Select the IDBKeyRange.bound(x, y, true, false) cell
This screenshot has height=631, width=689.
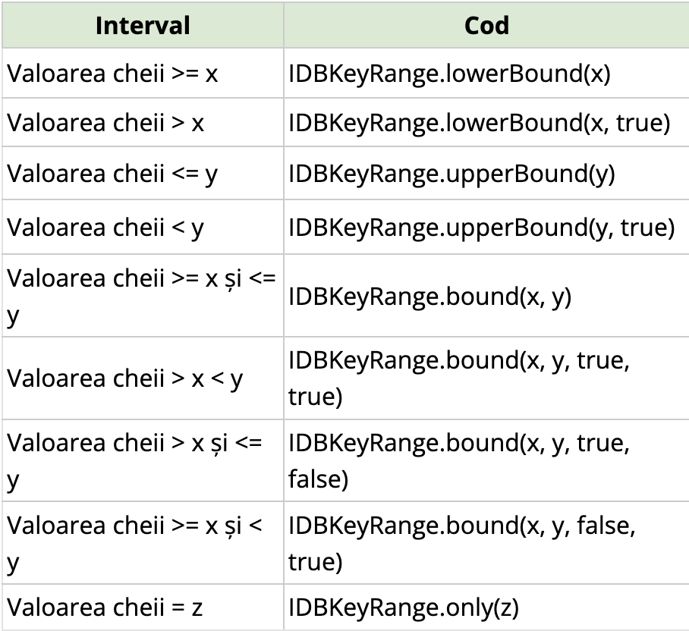[x=486, y=460]
